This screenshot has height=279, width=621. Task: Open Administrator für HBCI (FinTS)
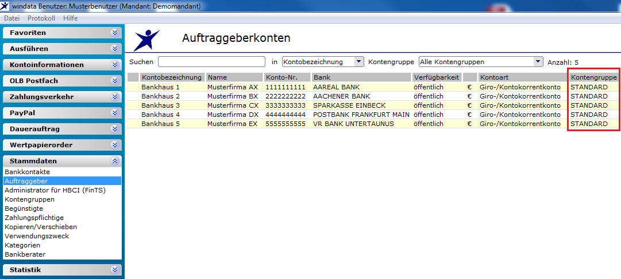(x=55, y=190)
